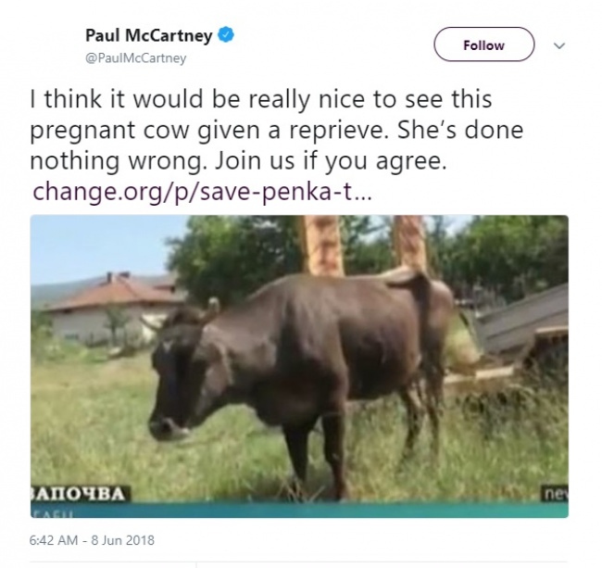Click the news channel logo in video corner
The image size is (602, 568).
555,494
